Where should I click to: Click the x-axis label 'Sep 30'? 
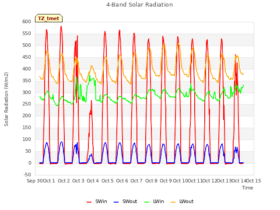click(x=35, y=181)
